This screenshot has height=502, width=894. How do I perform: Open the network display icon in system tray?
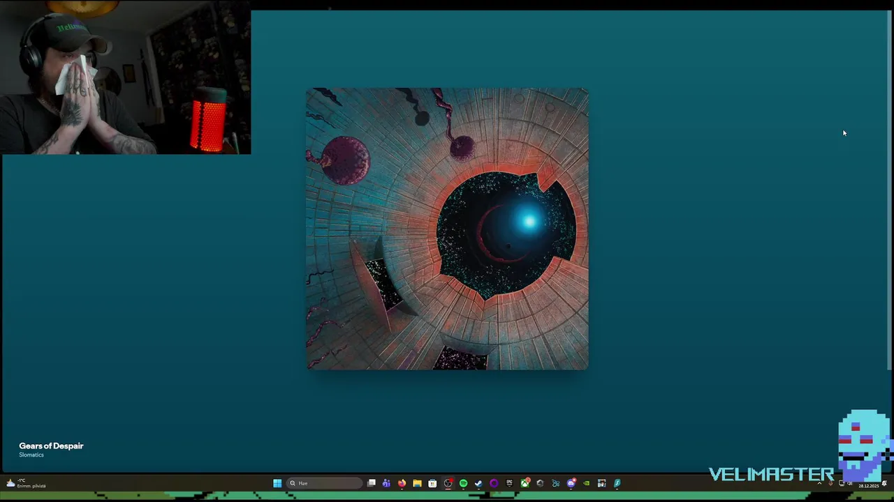pyautogui.click(x=842, y=483)
